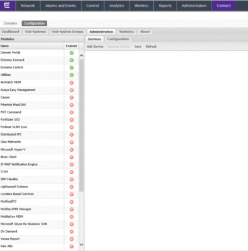Viewport: 248px width, 251px height.
Task: Click red disabled icon for FortiGate SSO
Action: [72, 120]
